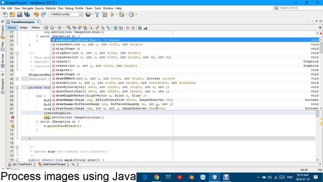Click the Comment lines icon
Screen dimensions: 323x182
[x=140, y=28]
